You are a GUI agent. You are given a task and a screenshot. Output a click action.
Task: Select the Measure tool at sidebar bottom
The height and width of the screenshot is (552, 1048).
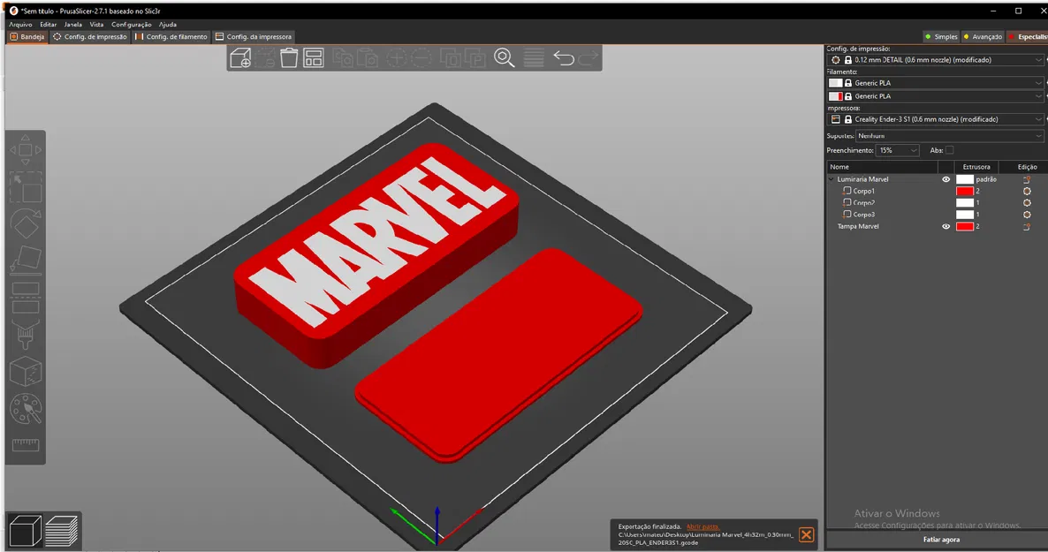click(x=24, y=444)
